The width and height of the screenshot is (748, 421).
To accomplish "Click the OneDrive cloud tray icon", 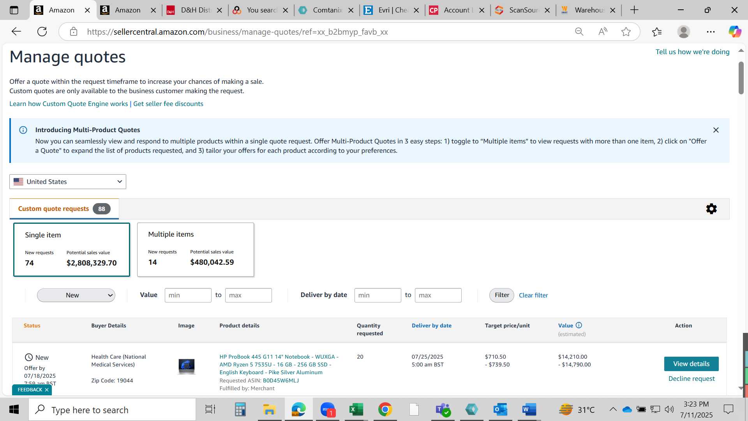I will 627,409.
